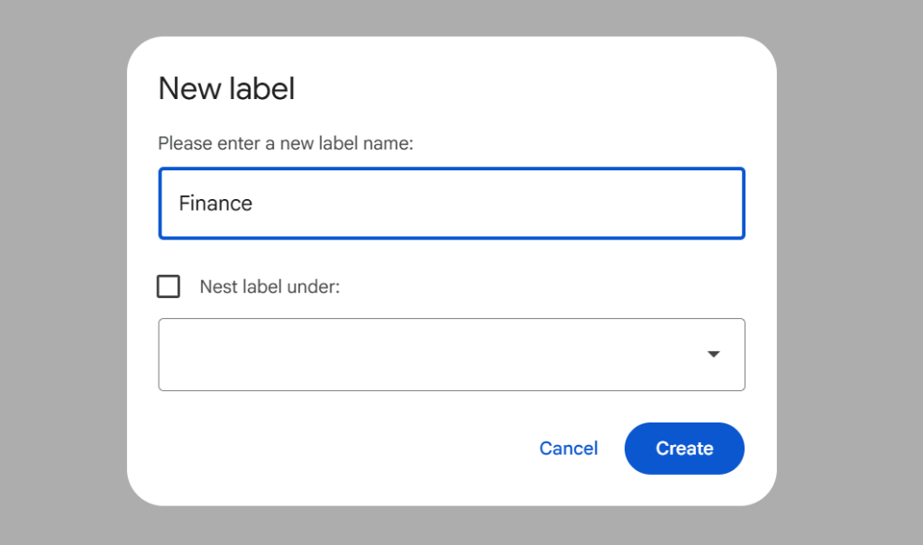Click the dropdown arrow below Nest label under
Screen dimensions: 923x545
coord(714,354)
